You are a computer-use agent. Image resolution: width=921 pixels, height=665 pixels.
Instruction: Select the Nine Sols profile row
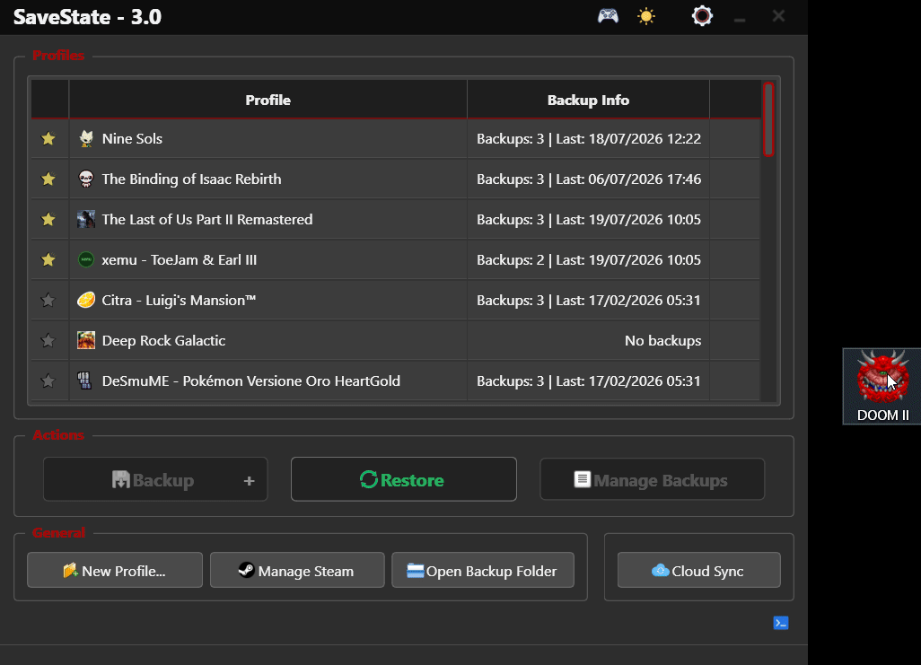tap(396, 138)
